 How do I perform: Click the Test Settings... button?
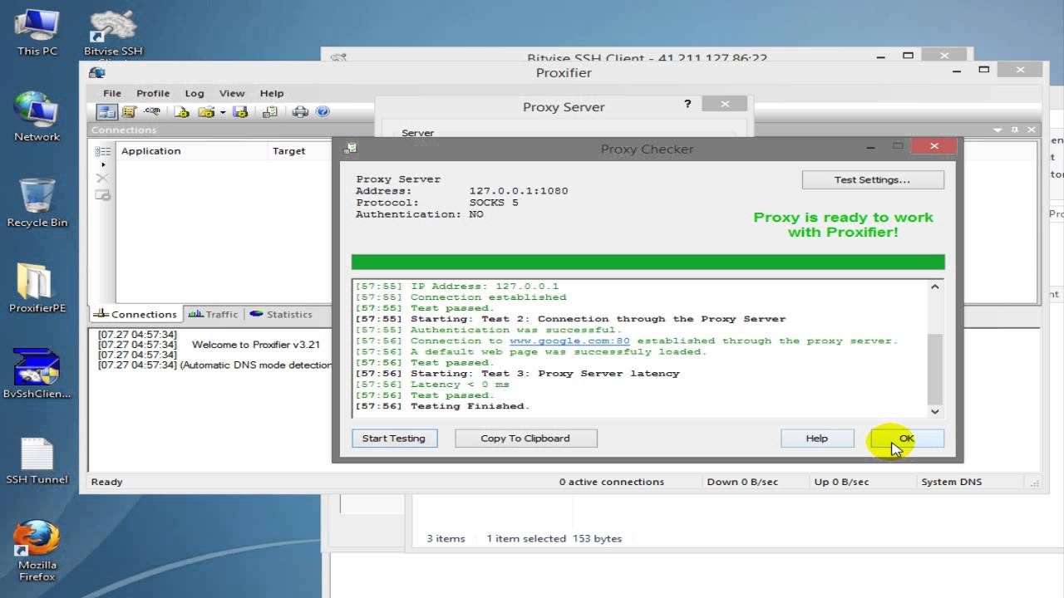click(x=873, y=179)
